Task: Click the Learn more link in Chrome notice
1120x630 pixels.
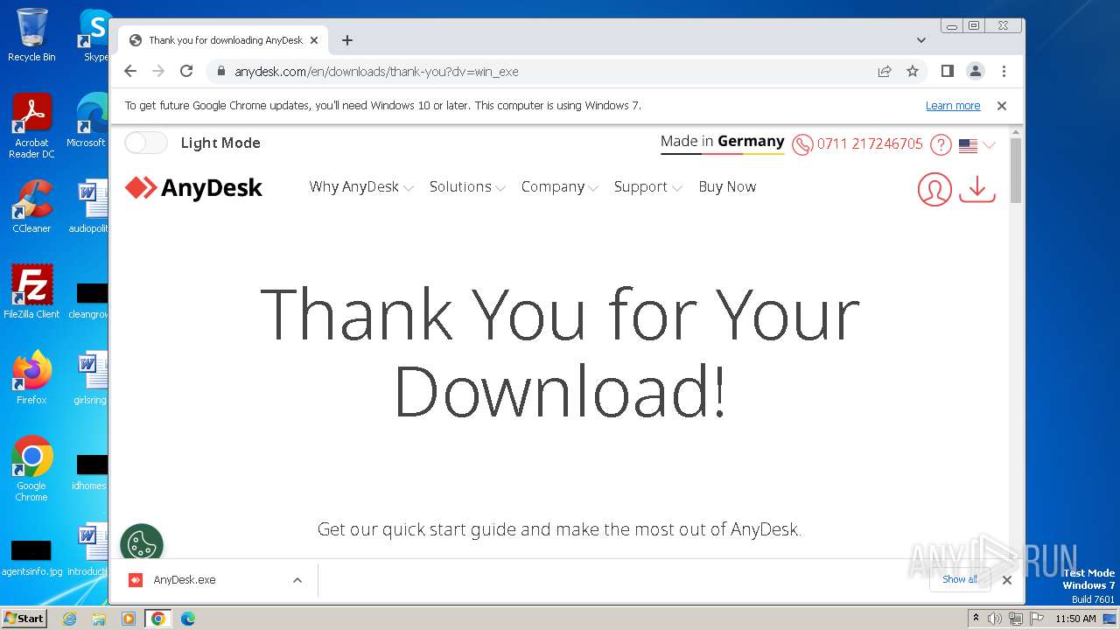Action: 953,105
